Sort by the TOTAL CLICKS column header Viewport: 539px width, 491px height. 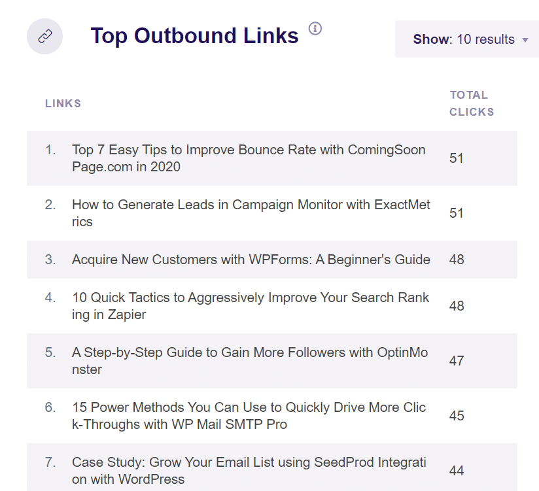click(x=471, y=103)
